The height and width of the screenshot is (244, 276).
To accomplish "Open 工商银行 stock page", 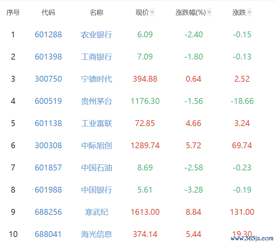I will (96, 57).
